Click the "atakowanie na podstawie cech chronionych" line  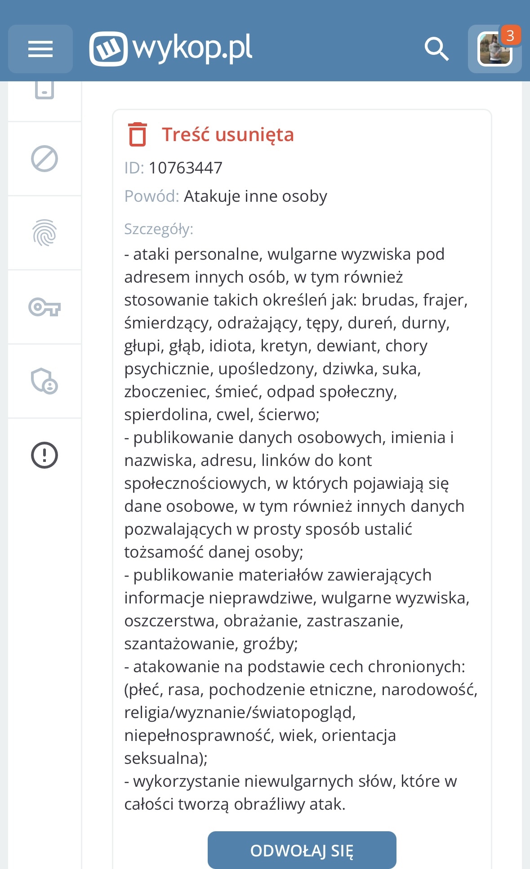(x=299, y=667)
